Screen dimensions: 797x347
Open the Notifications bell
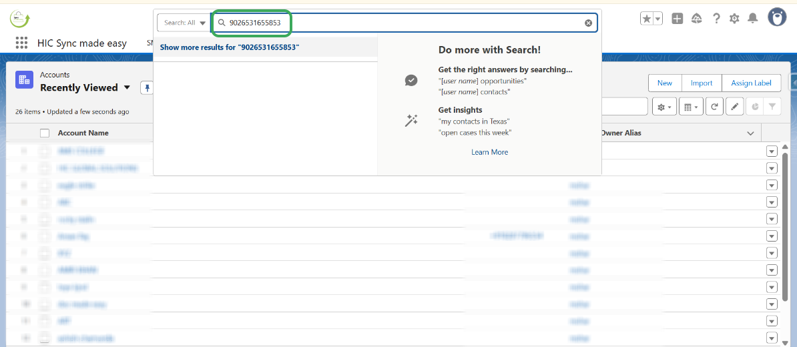pos(753,19)
